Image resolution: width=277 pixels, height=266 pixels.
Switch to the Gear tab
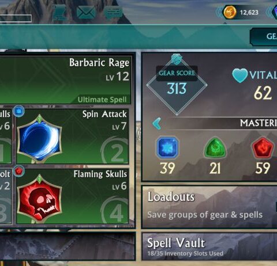264,36
